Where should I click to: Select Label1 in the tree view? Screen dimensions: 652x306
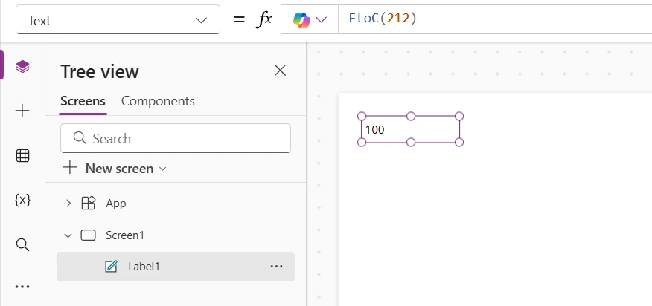144,267
